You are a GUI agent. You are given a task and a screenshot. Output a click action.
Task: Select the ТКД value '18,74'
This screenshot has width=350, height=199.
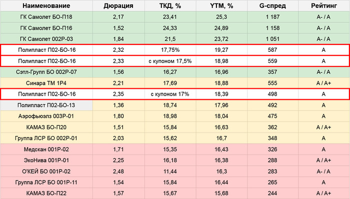(x=170, y=105)
